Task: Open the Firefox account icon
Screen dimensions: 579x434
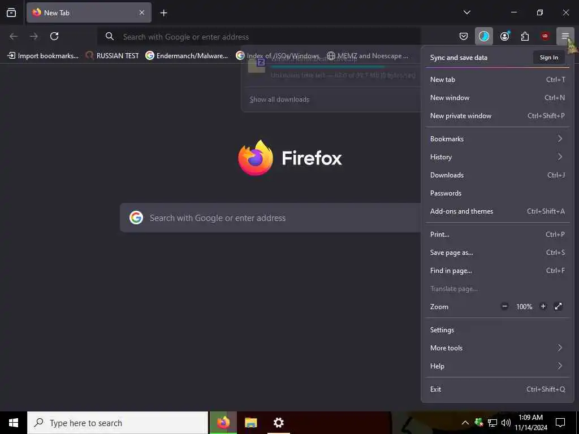Action: point(504,36)
